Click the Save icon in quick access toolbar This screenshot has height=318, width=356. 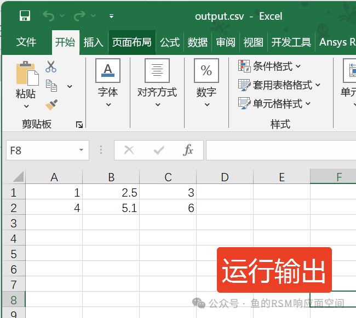25,16
